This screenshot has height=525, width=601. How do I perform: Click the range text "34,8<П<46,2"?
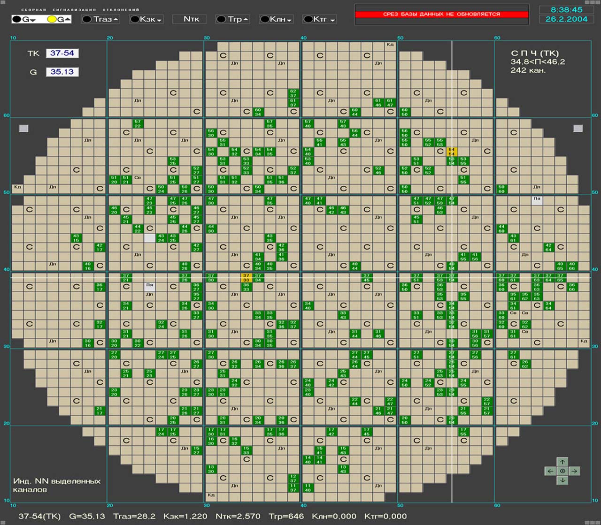[538, 61]
